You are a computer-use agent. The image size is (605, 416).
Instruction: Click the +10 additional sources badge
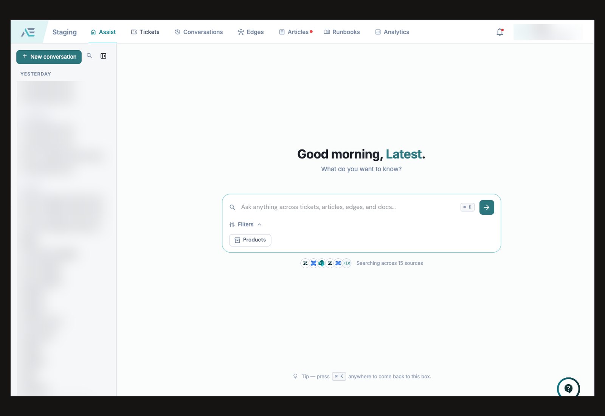(x=347, y=263)
